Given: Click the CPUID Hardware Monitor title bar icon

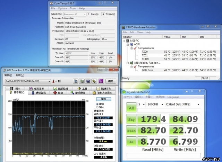Looking at the screenshot, I should pos(123,27).
